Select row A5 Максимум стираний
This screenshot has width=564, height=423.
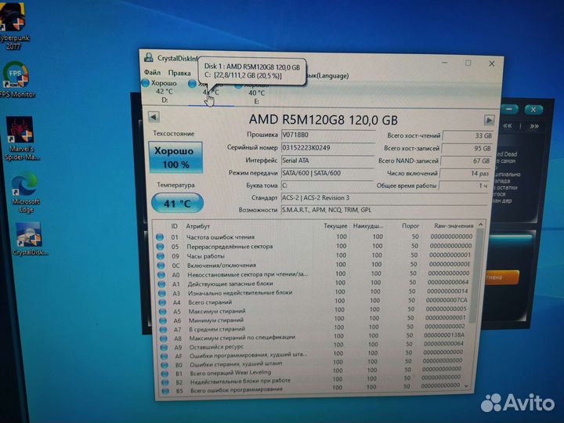(315, 310)
